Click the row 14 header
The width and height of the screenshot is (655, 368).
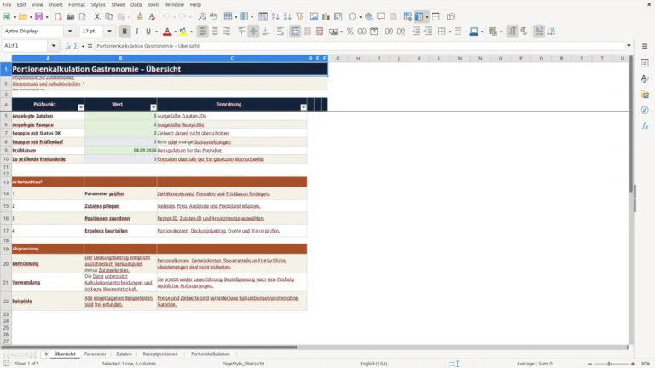click(6, 193)
